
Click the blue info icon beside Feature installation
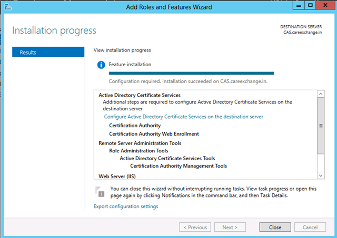(101, 65)
